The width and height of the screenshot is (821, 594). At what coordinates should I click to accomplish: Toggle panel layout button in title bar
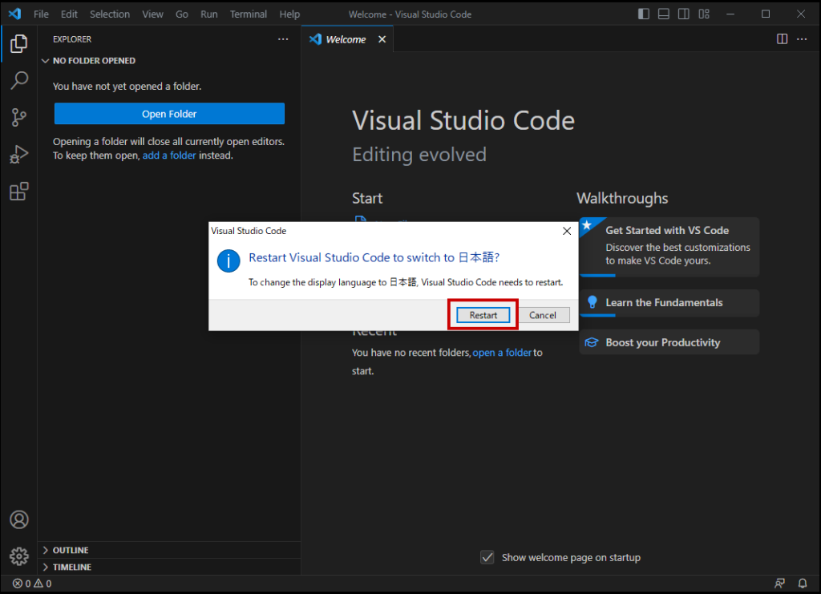click(664, 14)
